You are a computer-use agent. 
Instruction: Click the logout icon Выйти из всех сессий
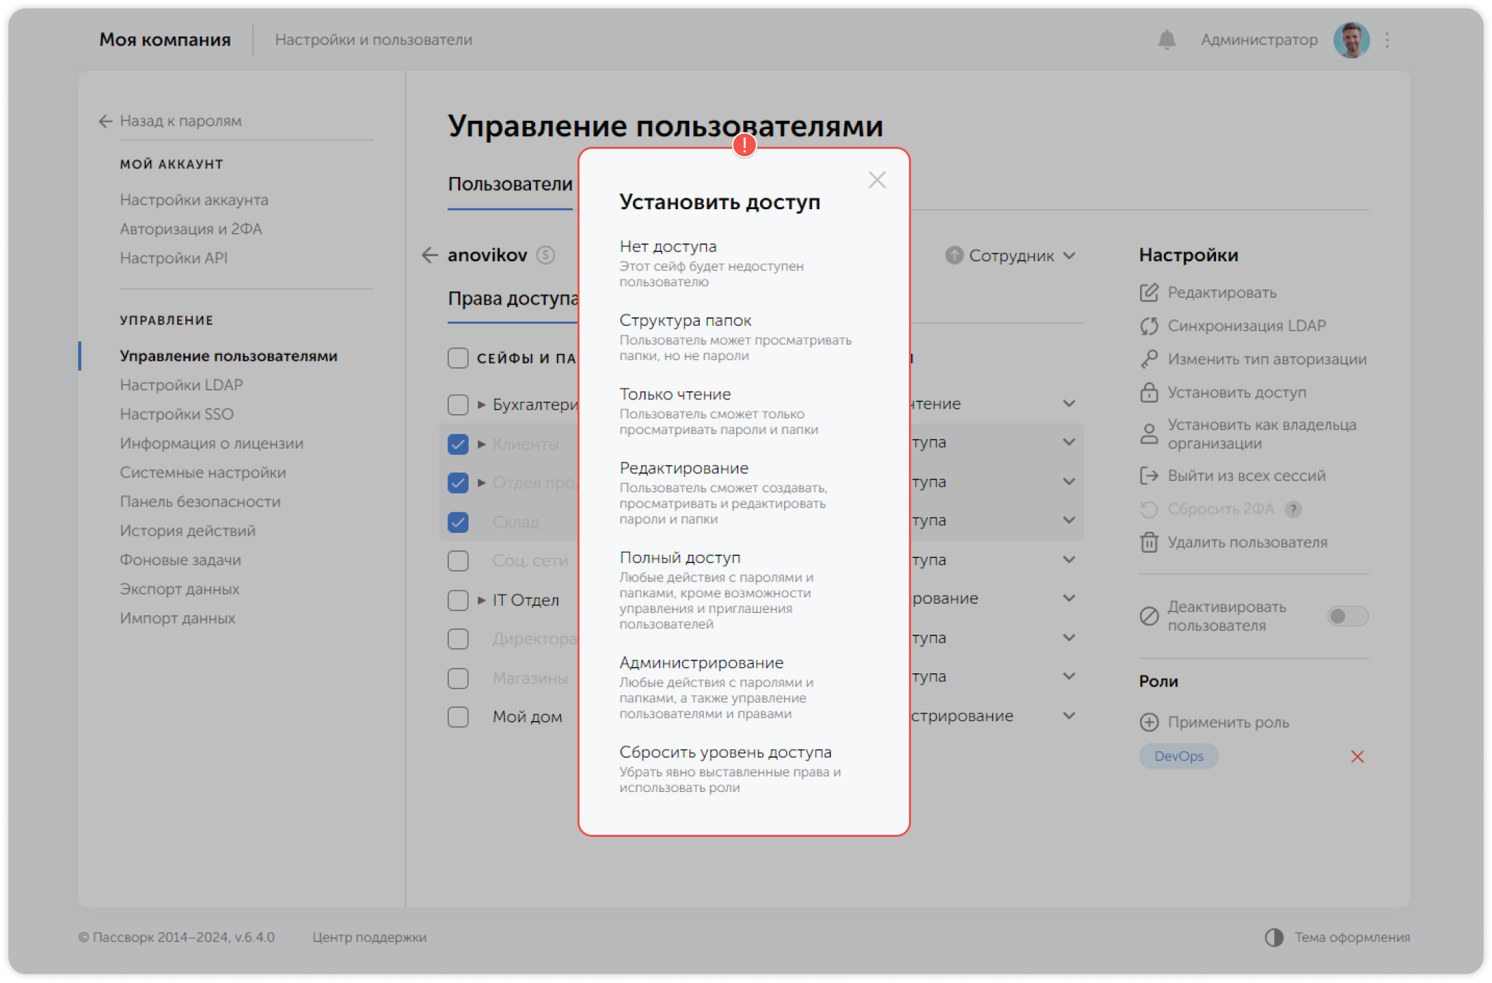[1150, 476]
